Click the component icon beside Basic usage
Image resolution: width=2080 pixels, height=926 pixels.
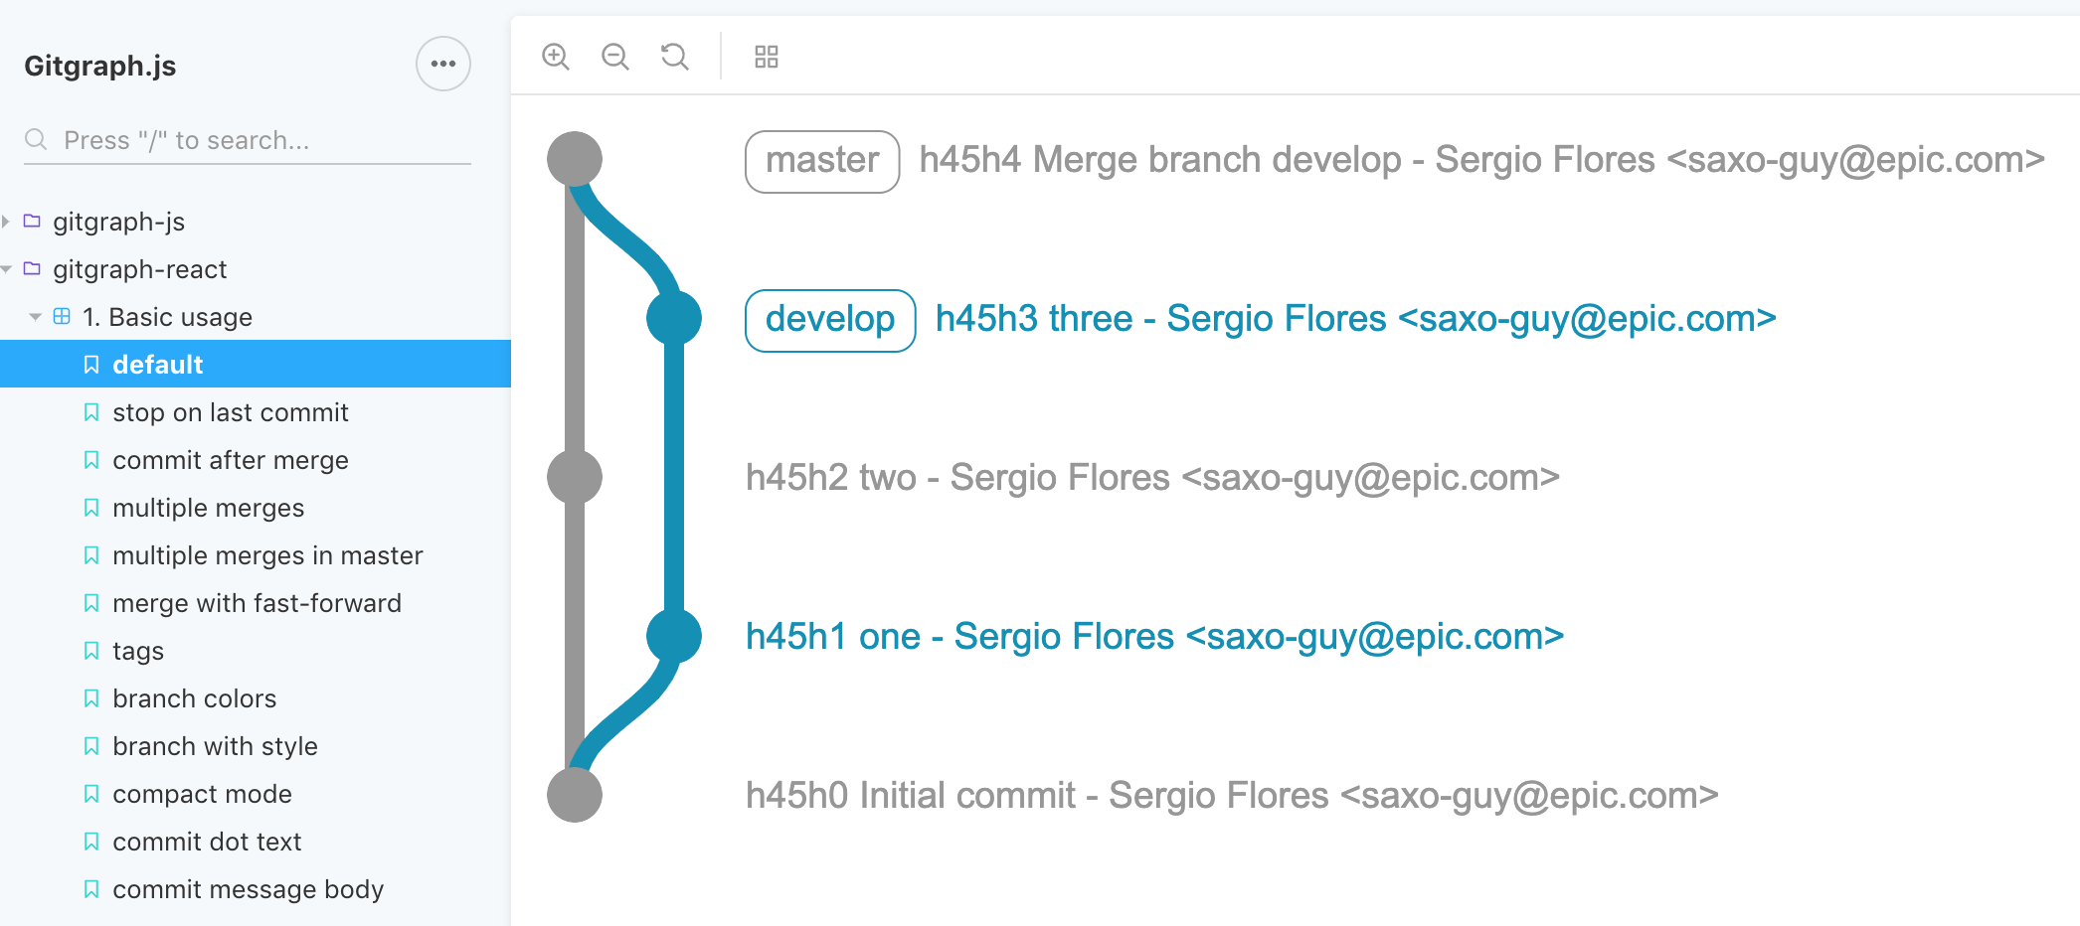62,316
